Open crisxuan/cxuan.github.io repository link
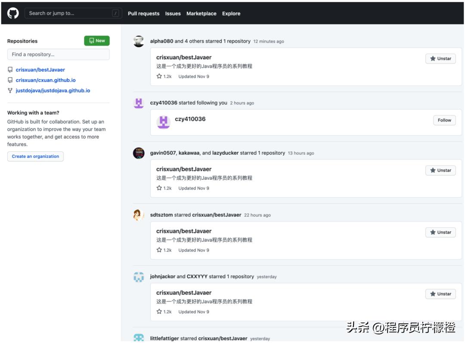The height and width of the screenshot is (343, 465). coord(46,80)
